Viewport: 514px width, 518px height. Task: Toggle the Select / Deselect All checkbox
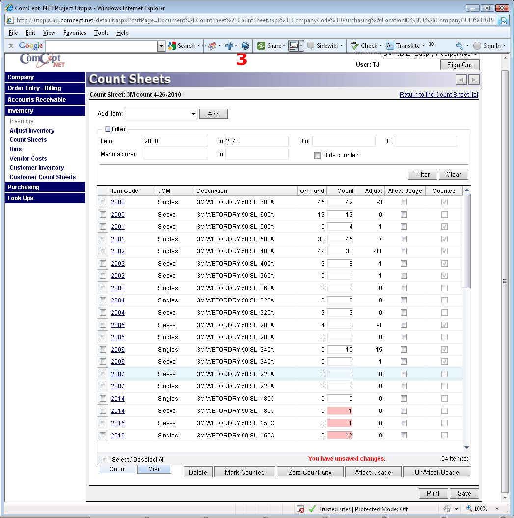105,460
